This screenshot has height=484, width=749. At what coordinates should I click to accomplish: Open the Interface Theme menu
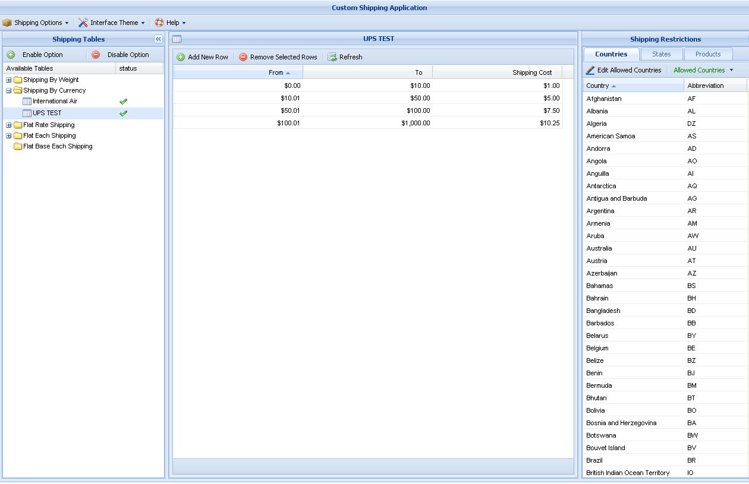coord(112,23)
